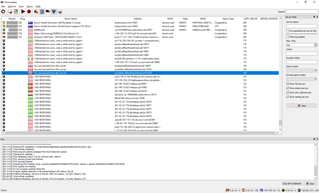Toggle the Log panel toolbar icon
Viewport: 319px width, 193px height.
[x=42, y=12]
